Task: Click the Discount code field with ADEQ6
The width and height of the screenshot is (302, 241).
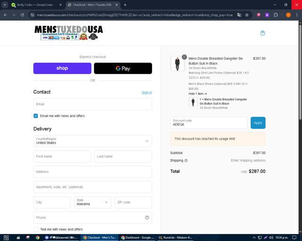Action: 209,123
